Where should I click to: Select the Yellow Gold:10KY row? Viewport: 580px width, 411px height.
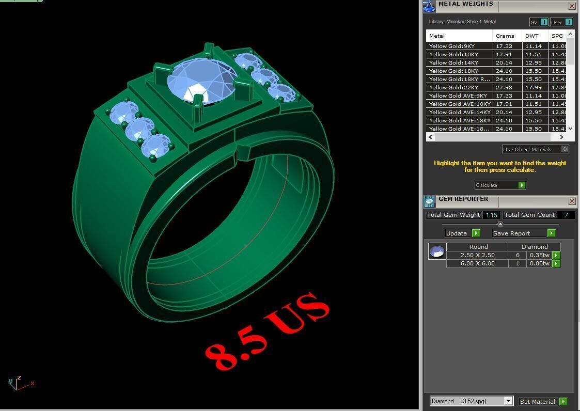pos(496,54)
